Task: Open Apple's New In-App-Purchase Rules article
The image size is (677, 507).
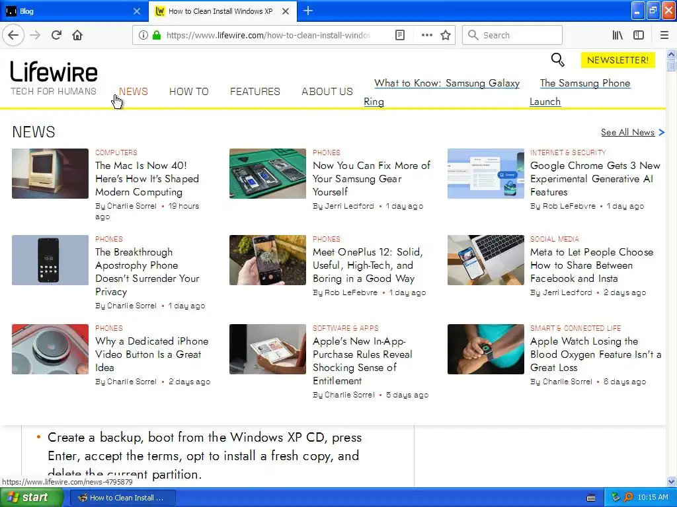Action: point(362,361)
